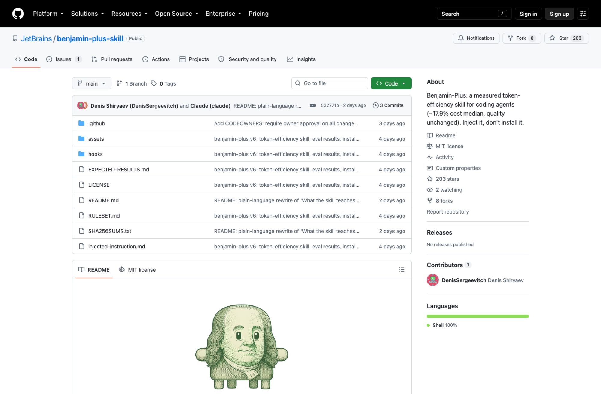Open commit 532771b link
Viewport: 601px width, 394px height.
pyautogui.click(x=330, y=105)
